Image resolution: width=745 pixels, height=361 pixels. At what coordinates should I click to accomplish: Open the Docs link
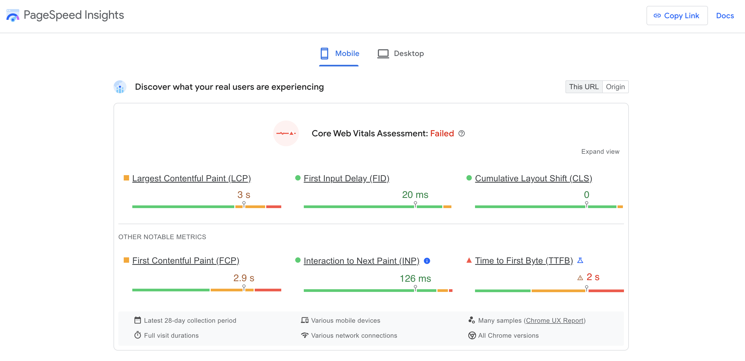(725, 16)
